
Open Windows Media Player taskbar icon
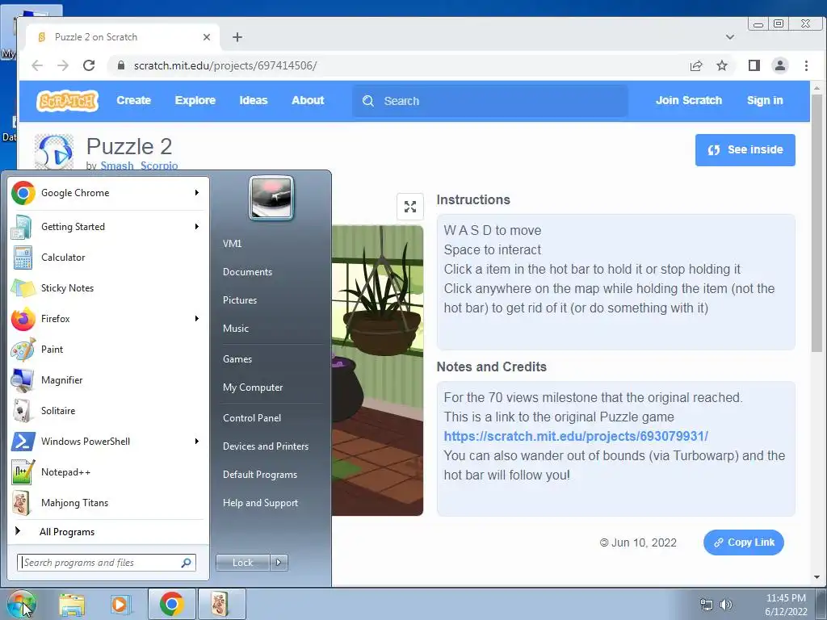[120, 604]
